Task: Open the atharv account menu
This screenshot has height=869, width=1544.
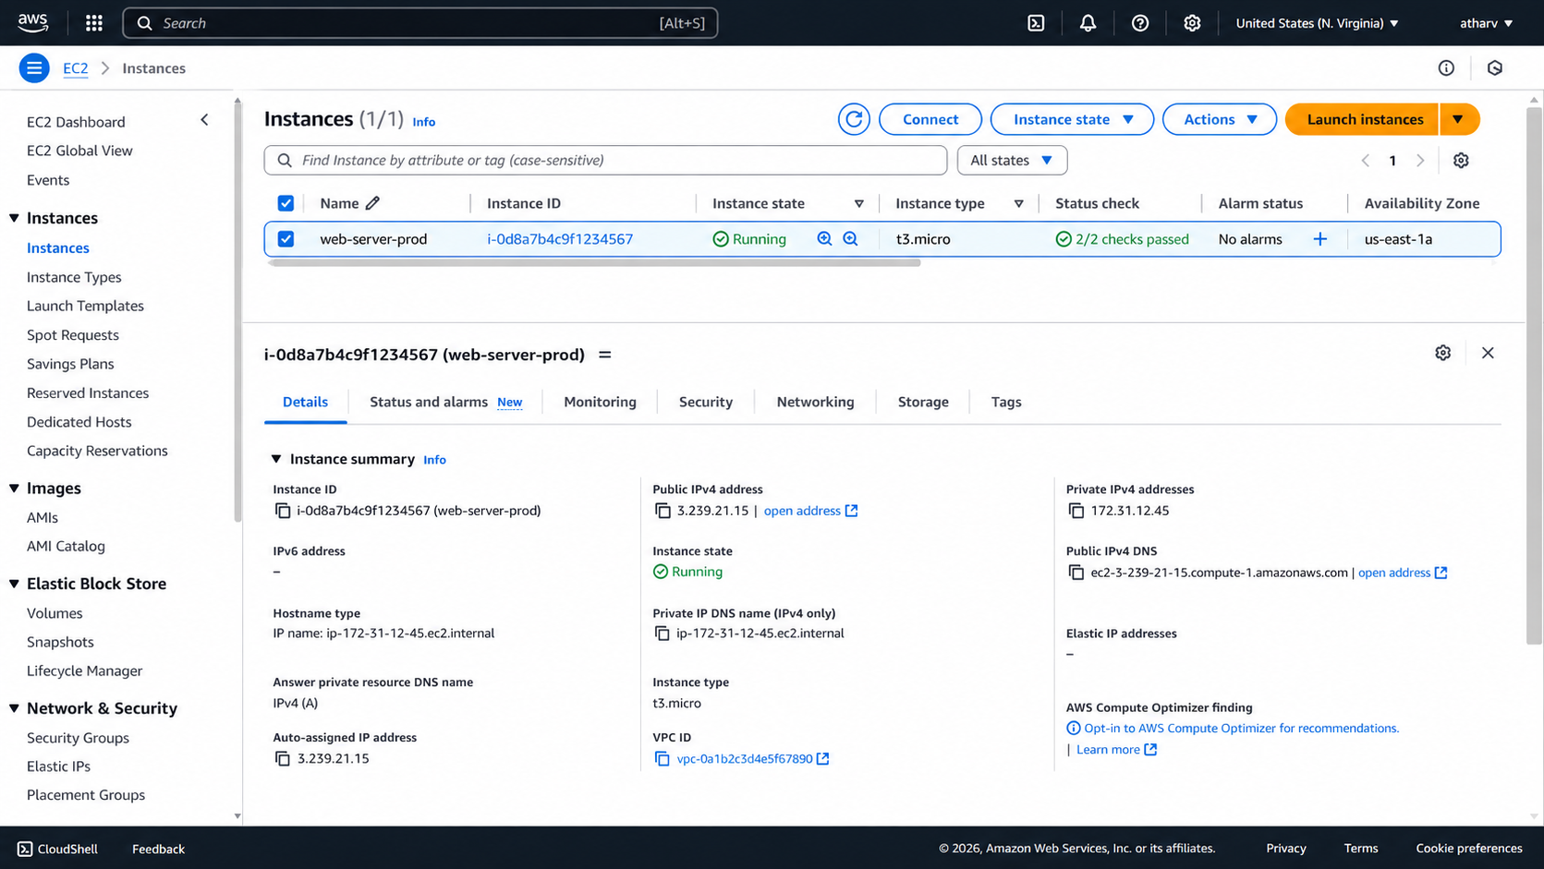Action: pos(1486,23)
